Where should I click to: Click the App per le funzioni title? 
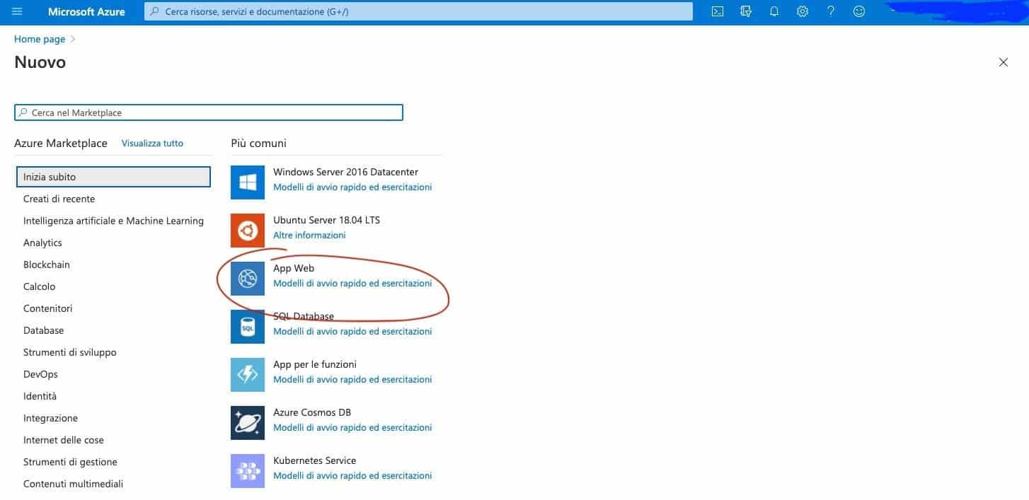(315, 364)
